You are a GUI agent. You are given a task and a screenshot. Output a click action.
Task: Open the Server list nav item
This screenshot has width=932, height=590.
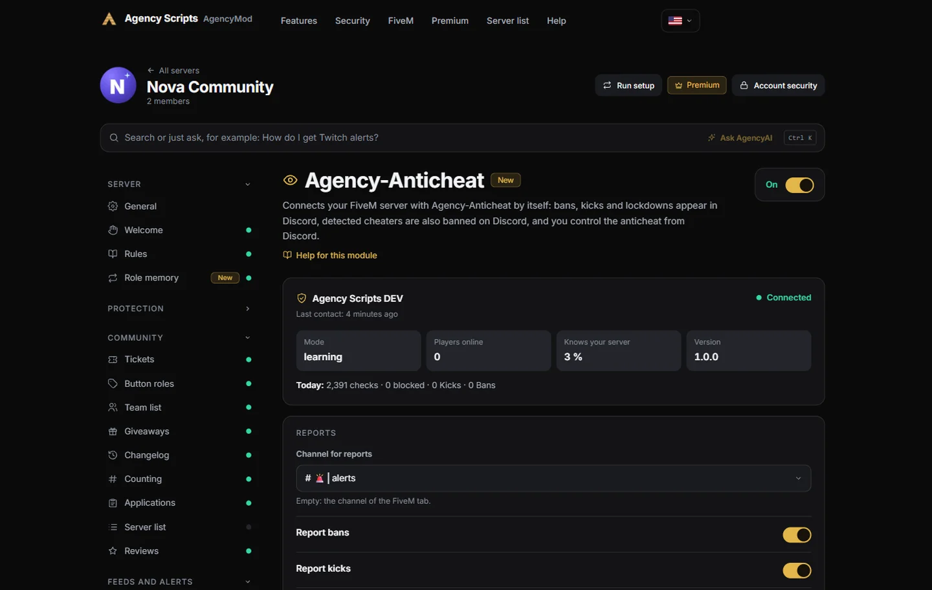point(507,21)
